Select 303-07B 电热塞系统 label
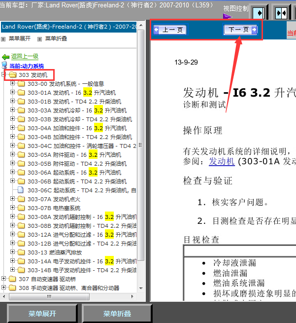 tap(54, 208)
